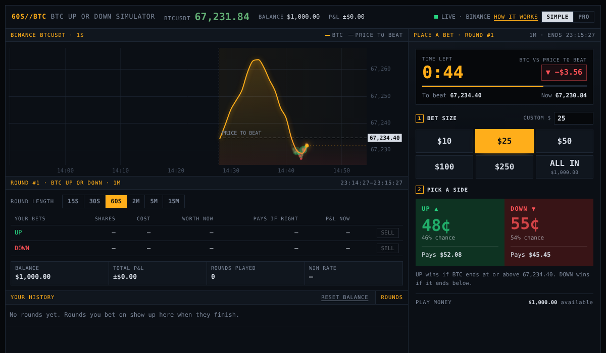Click the step 2 PICK A SIDE badge

click(x=420, y=190)
